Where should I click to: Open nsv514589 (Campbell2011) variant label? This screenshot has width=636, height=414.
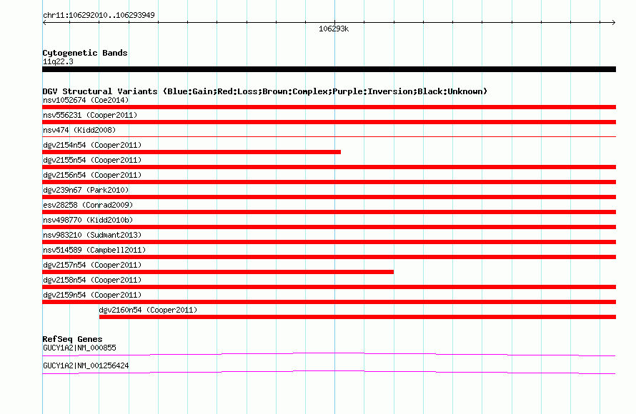click(94, 250)
